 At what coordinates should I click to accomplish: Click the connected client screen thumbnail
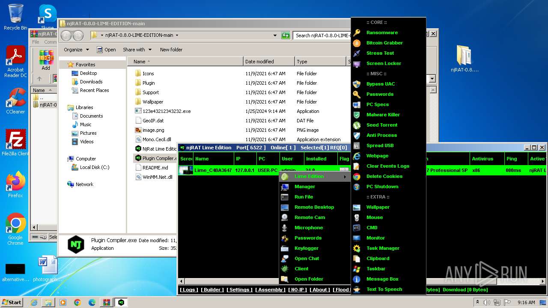click(x=186, y=170)
